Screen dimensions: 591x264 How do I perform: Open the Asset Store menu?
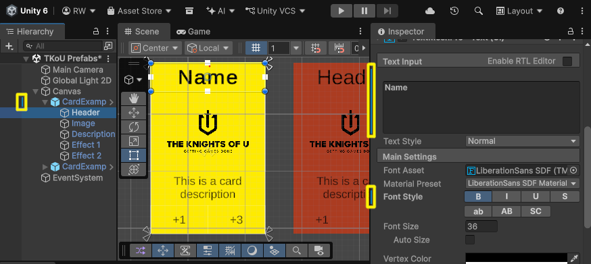(x=139, y=11)
